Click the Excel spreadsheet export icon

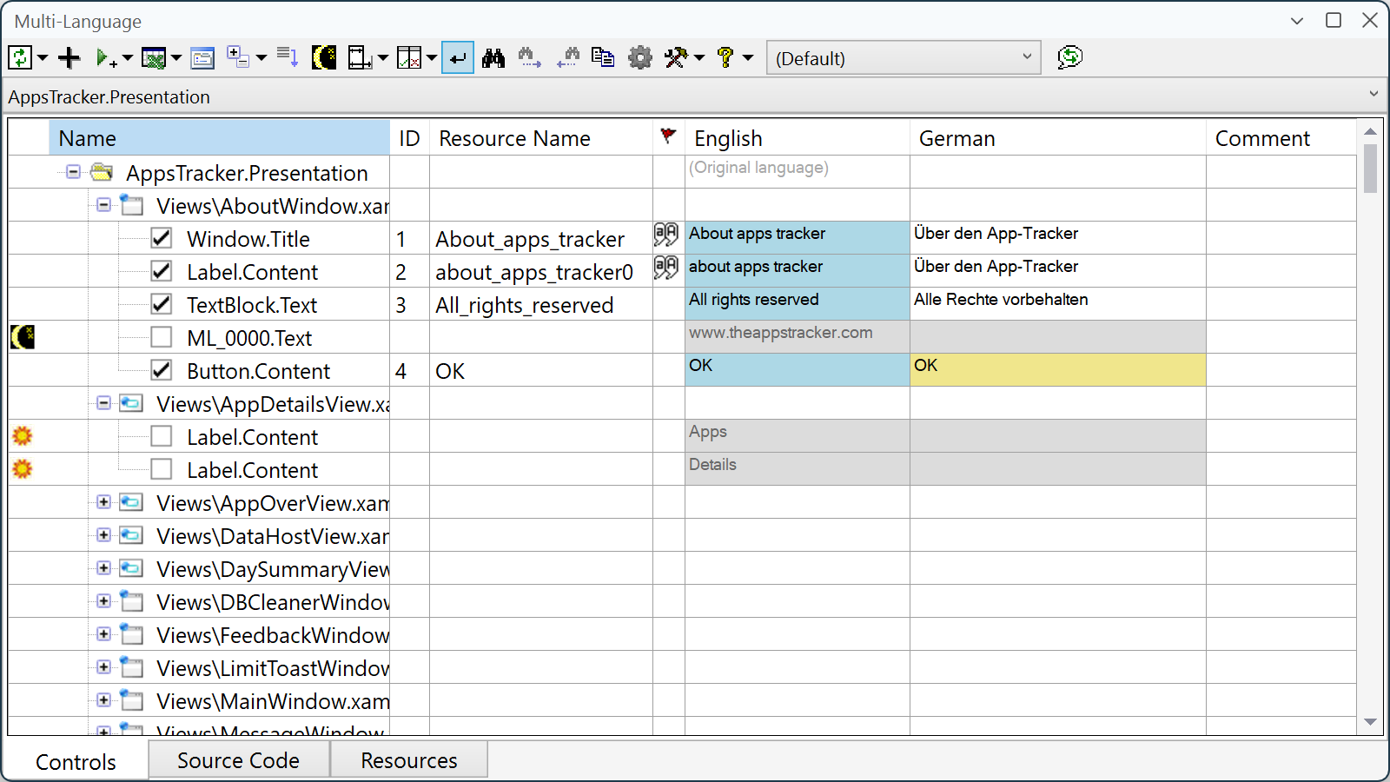click(154, 58)
